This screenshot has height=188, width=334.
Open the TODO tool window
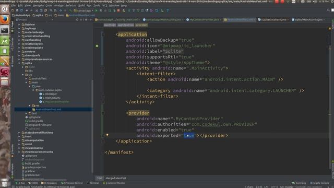pos(33,183)
